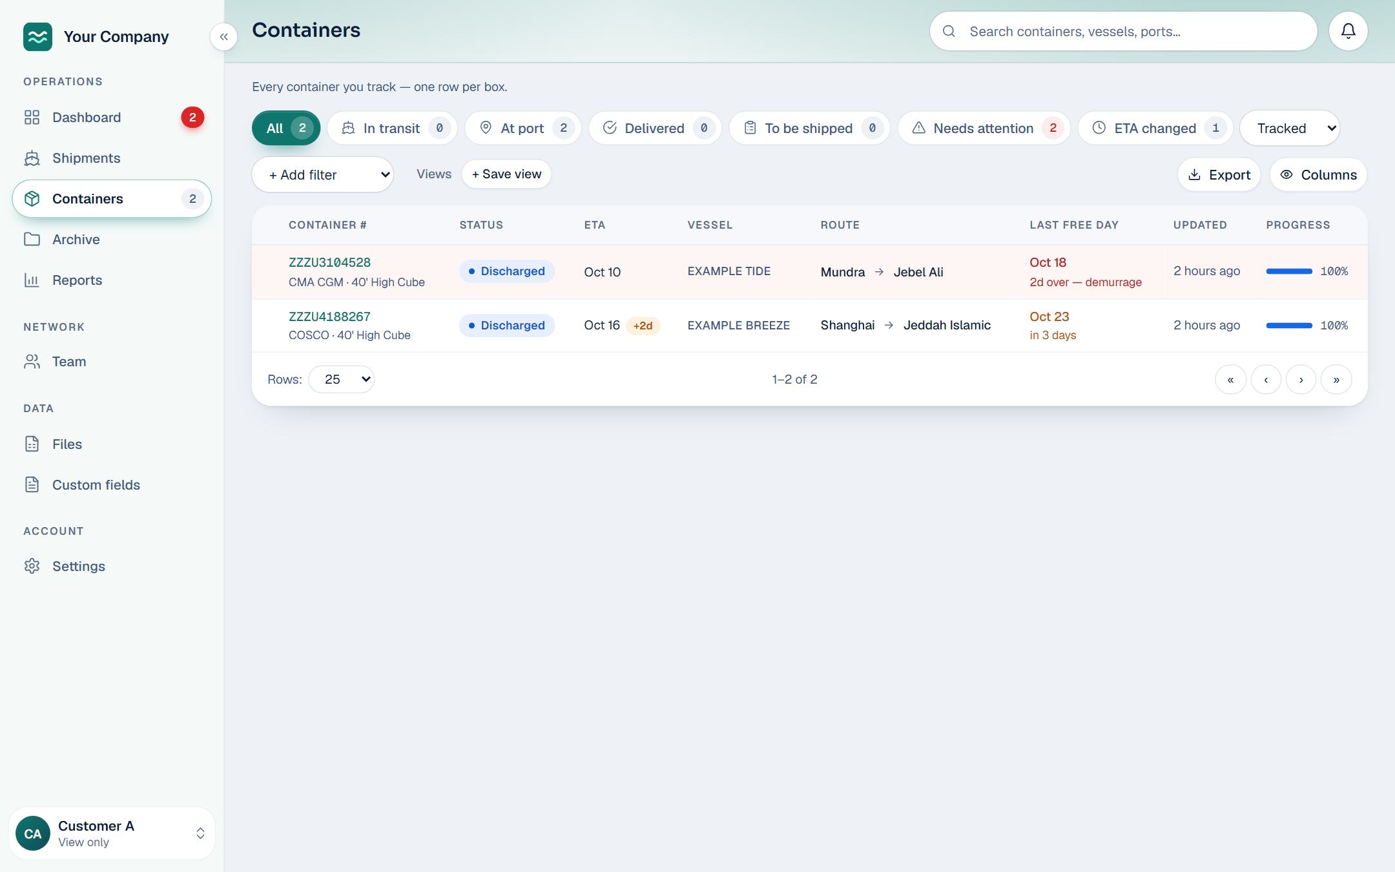Show Needs attention containers
This screenshot has width=1395, height=872.
(984, 128)
